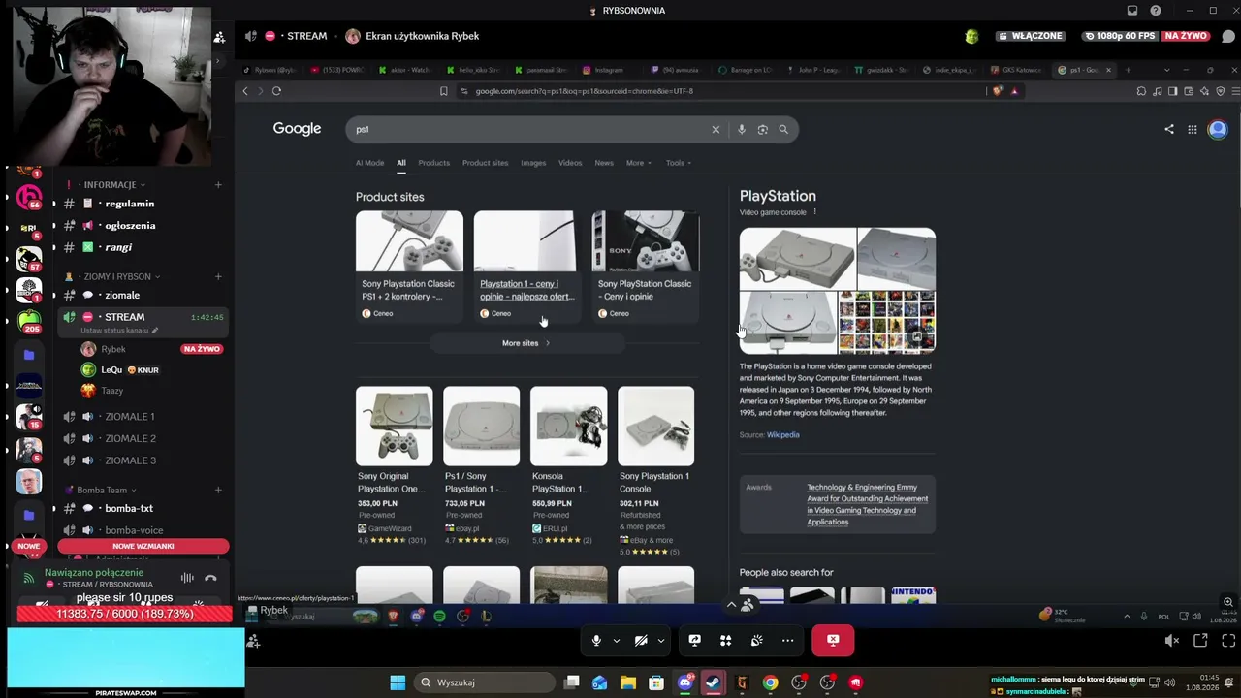This screenshot has width=1241, height=698.
Task: Open server with 56 badge in sidebar
Action: 29,197
